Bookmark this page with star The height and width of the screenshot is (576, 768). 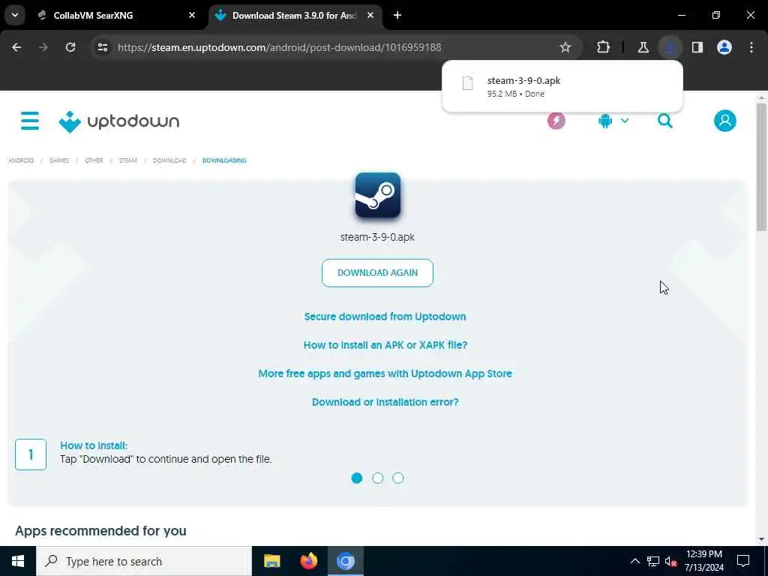pyautogui.click(x=565, y=47)
